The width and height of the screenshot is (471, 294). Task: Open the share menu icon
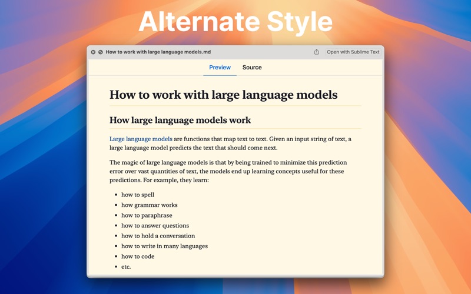[316, 52]
